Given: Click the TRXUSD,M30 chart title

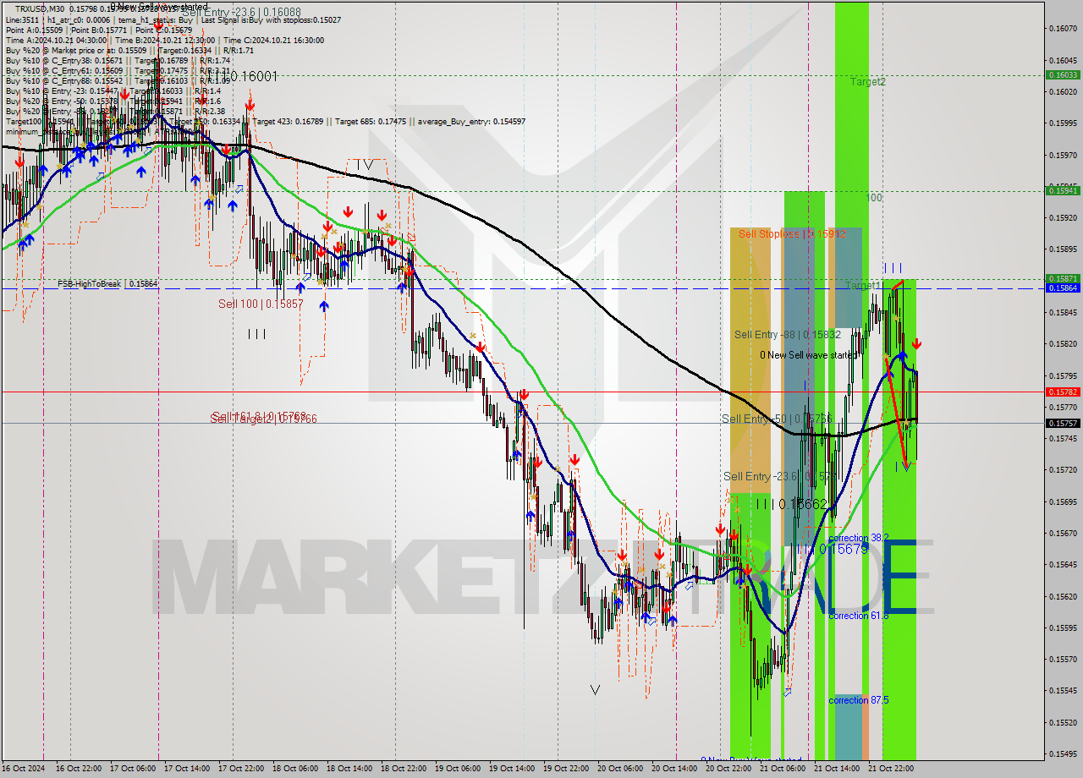Looking at the screenshot, I should [x=40, y=8].
